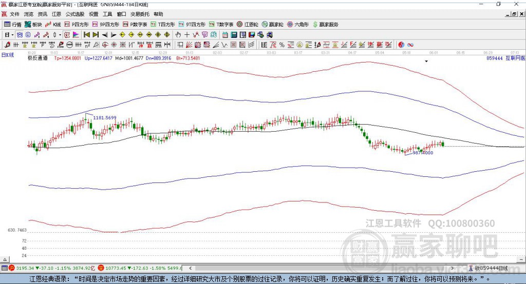
Task: Open the 帮助 menu
Action: pyautogui.click(x=158, y=14)
